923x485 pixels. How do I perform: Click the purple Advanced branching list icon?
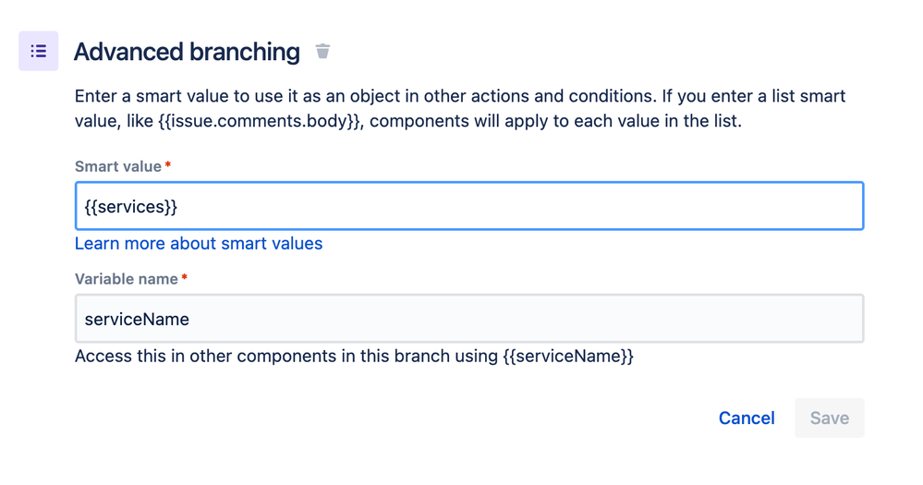(x=38, y=51)
